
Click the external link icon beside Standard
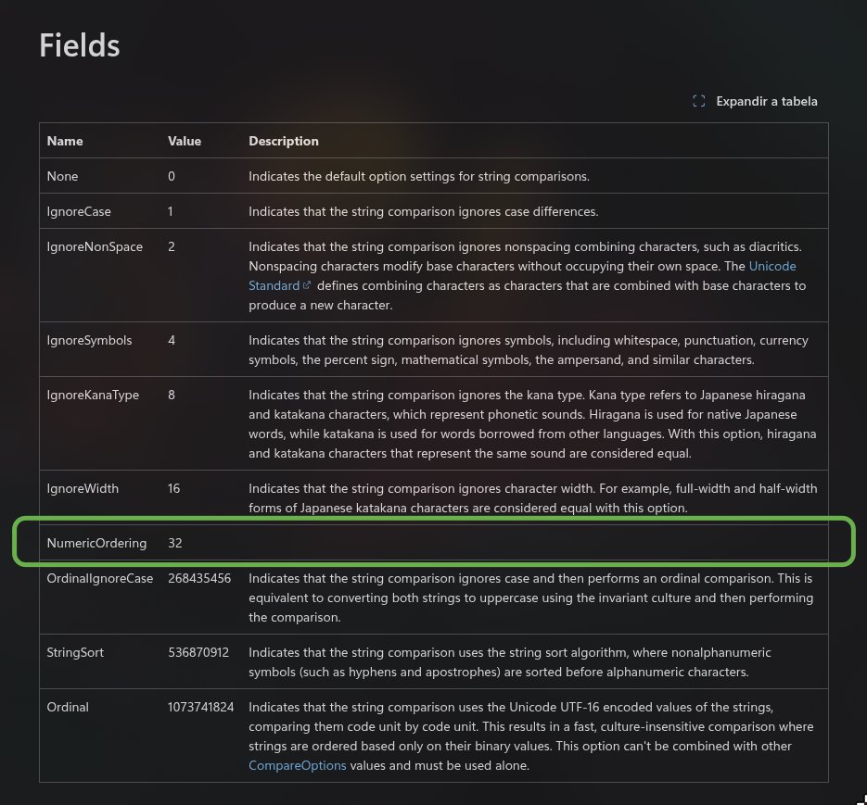[307, 285]
